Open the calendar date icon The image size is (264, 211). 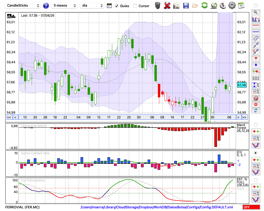pyautogui.click(x=241, y=6)
